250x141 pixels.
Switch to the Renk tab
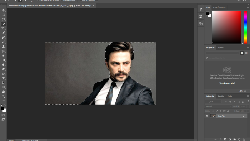208,8
